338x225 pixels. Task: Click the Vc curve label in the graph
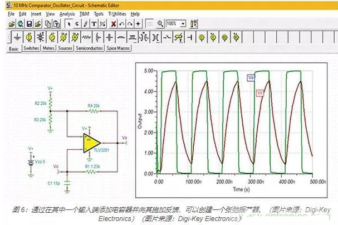pyautogui.click(x=259, y=93)
